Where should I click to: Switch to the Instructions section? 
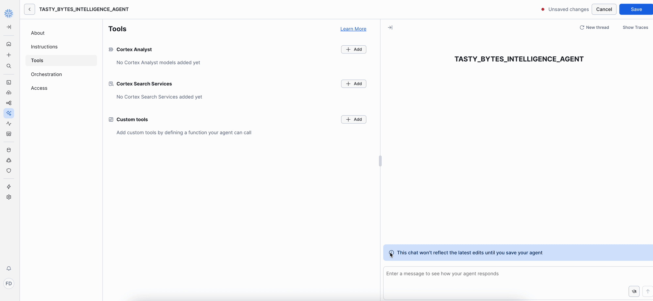44,47
